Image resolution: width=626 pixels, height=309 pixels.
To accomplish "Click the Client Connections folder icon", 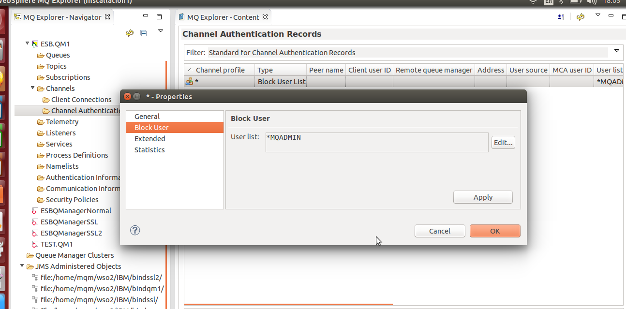I will click(x=46, y=100).
